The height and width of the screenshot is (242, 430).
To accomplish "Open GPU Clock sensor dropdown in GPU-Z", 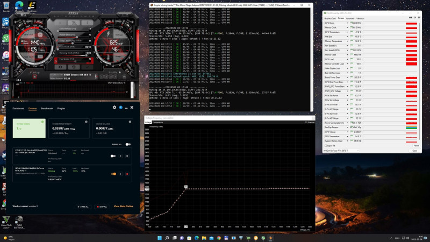I will [x=347, y=23].
